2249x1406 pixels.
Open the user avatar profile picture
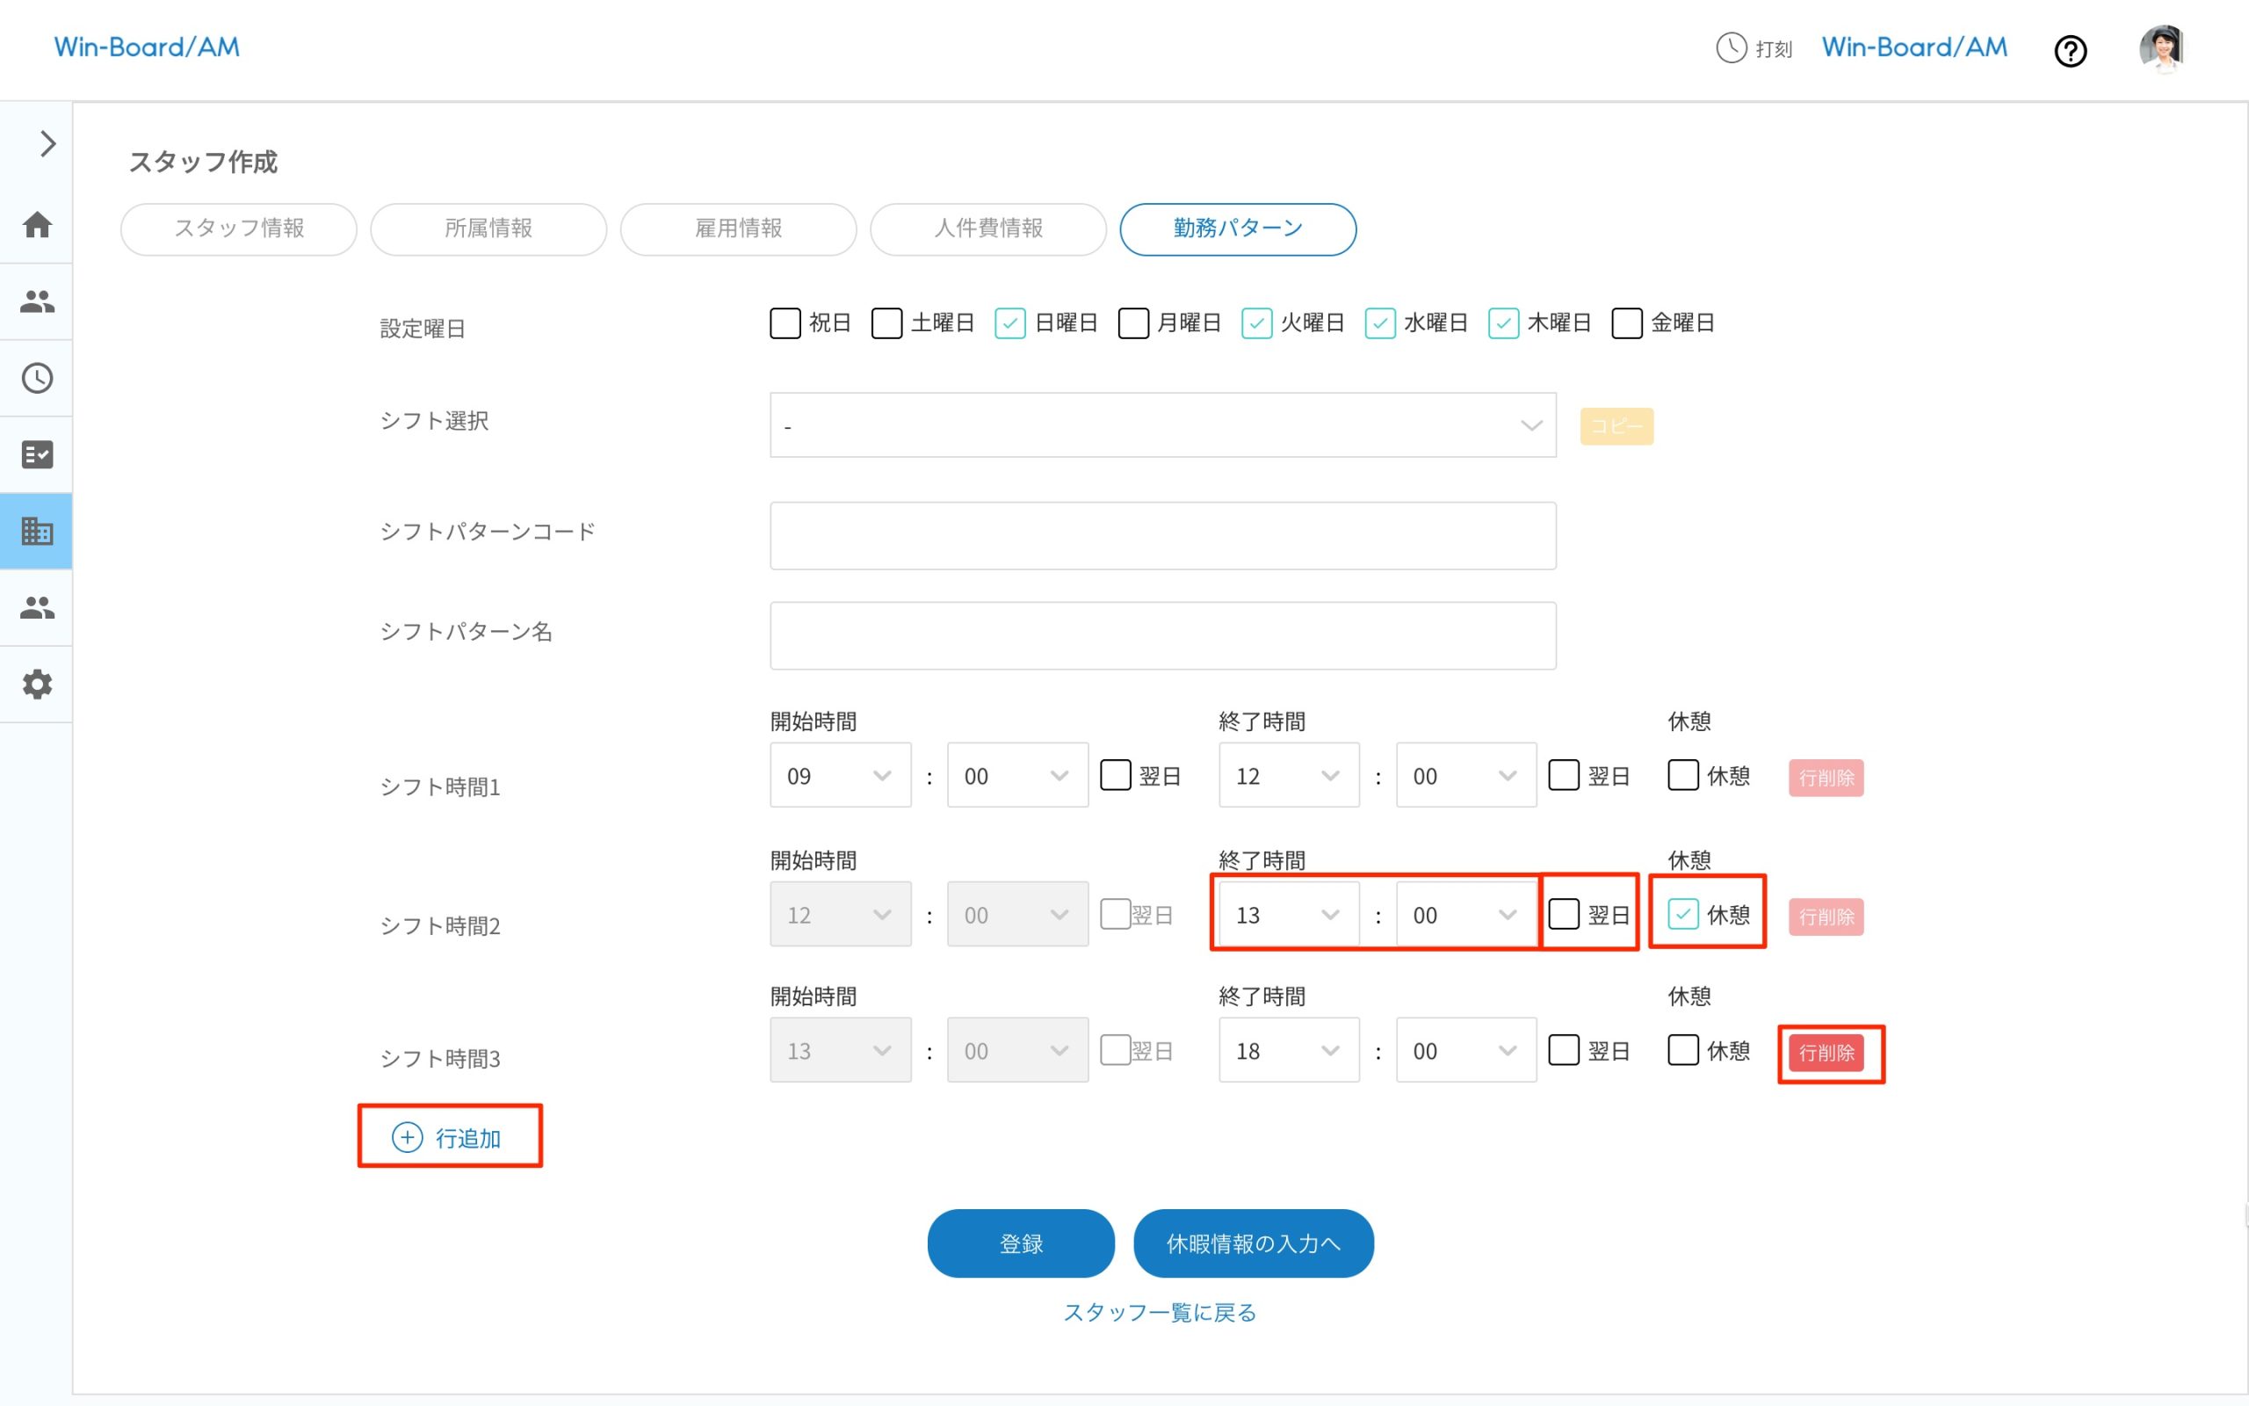[2162, 48]
